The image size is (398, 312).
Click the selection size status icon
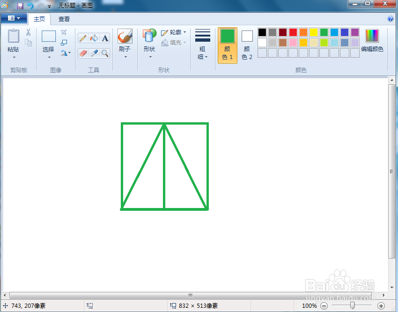point(90,305)
